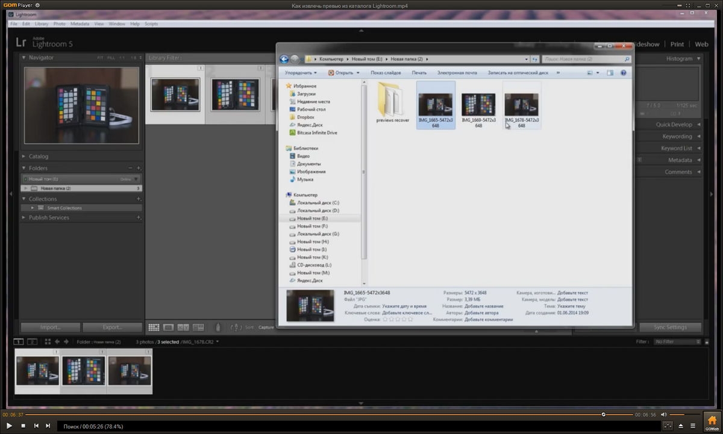723x434 pixels.
Task: Expand the Smart Collections set
Action: coord(32,208)
